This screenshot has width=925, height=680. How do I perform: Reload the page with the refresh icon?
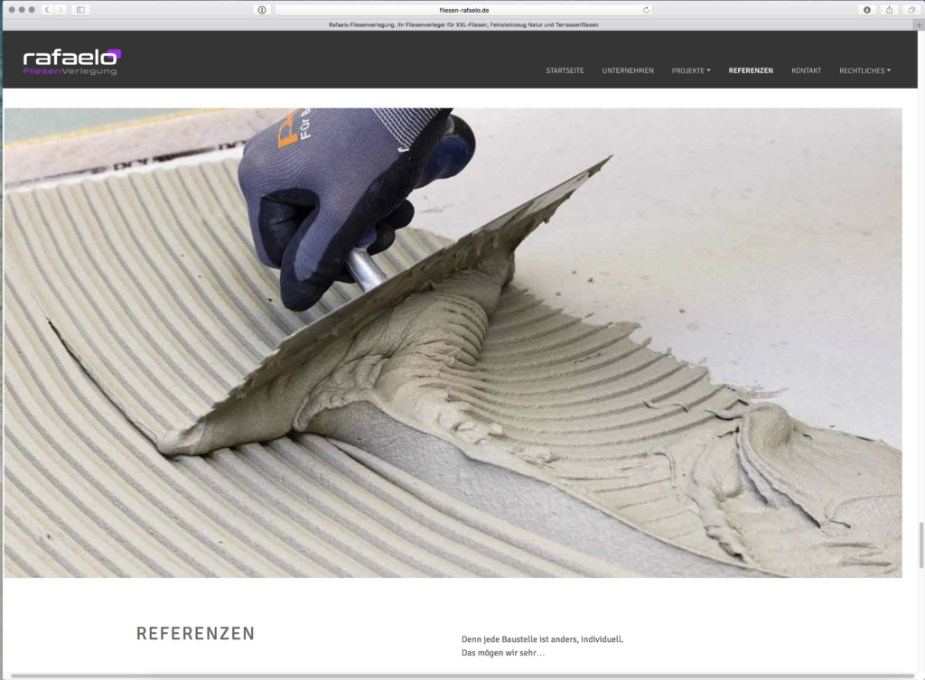pos(646,9)
